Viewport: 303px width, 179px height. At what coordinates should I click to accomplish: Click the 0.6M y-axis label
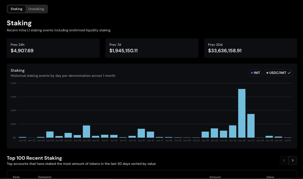point(13,110)
